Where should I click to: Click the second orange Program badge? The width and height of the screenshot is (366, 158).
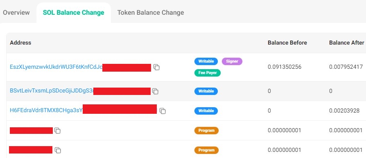206,150
